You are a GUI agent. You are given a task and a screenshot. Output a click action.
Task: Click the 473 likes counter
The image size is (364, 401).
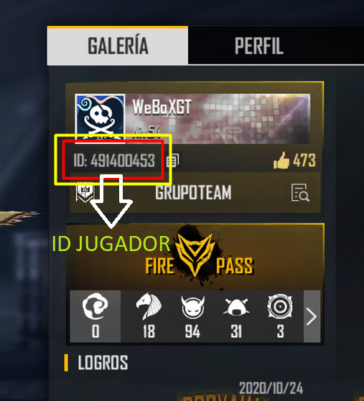tap(304, 161)
